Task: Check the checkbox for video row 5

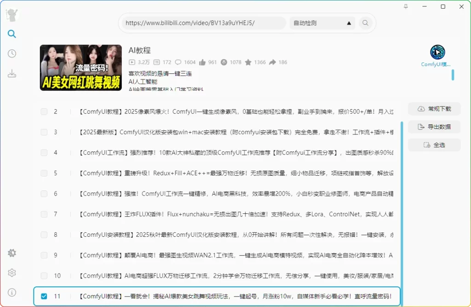Action: coord(44,173)
